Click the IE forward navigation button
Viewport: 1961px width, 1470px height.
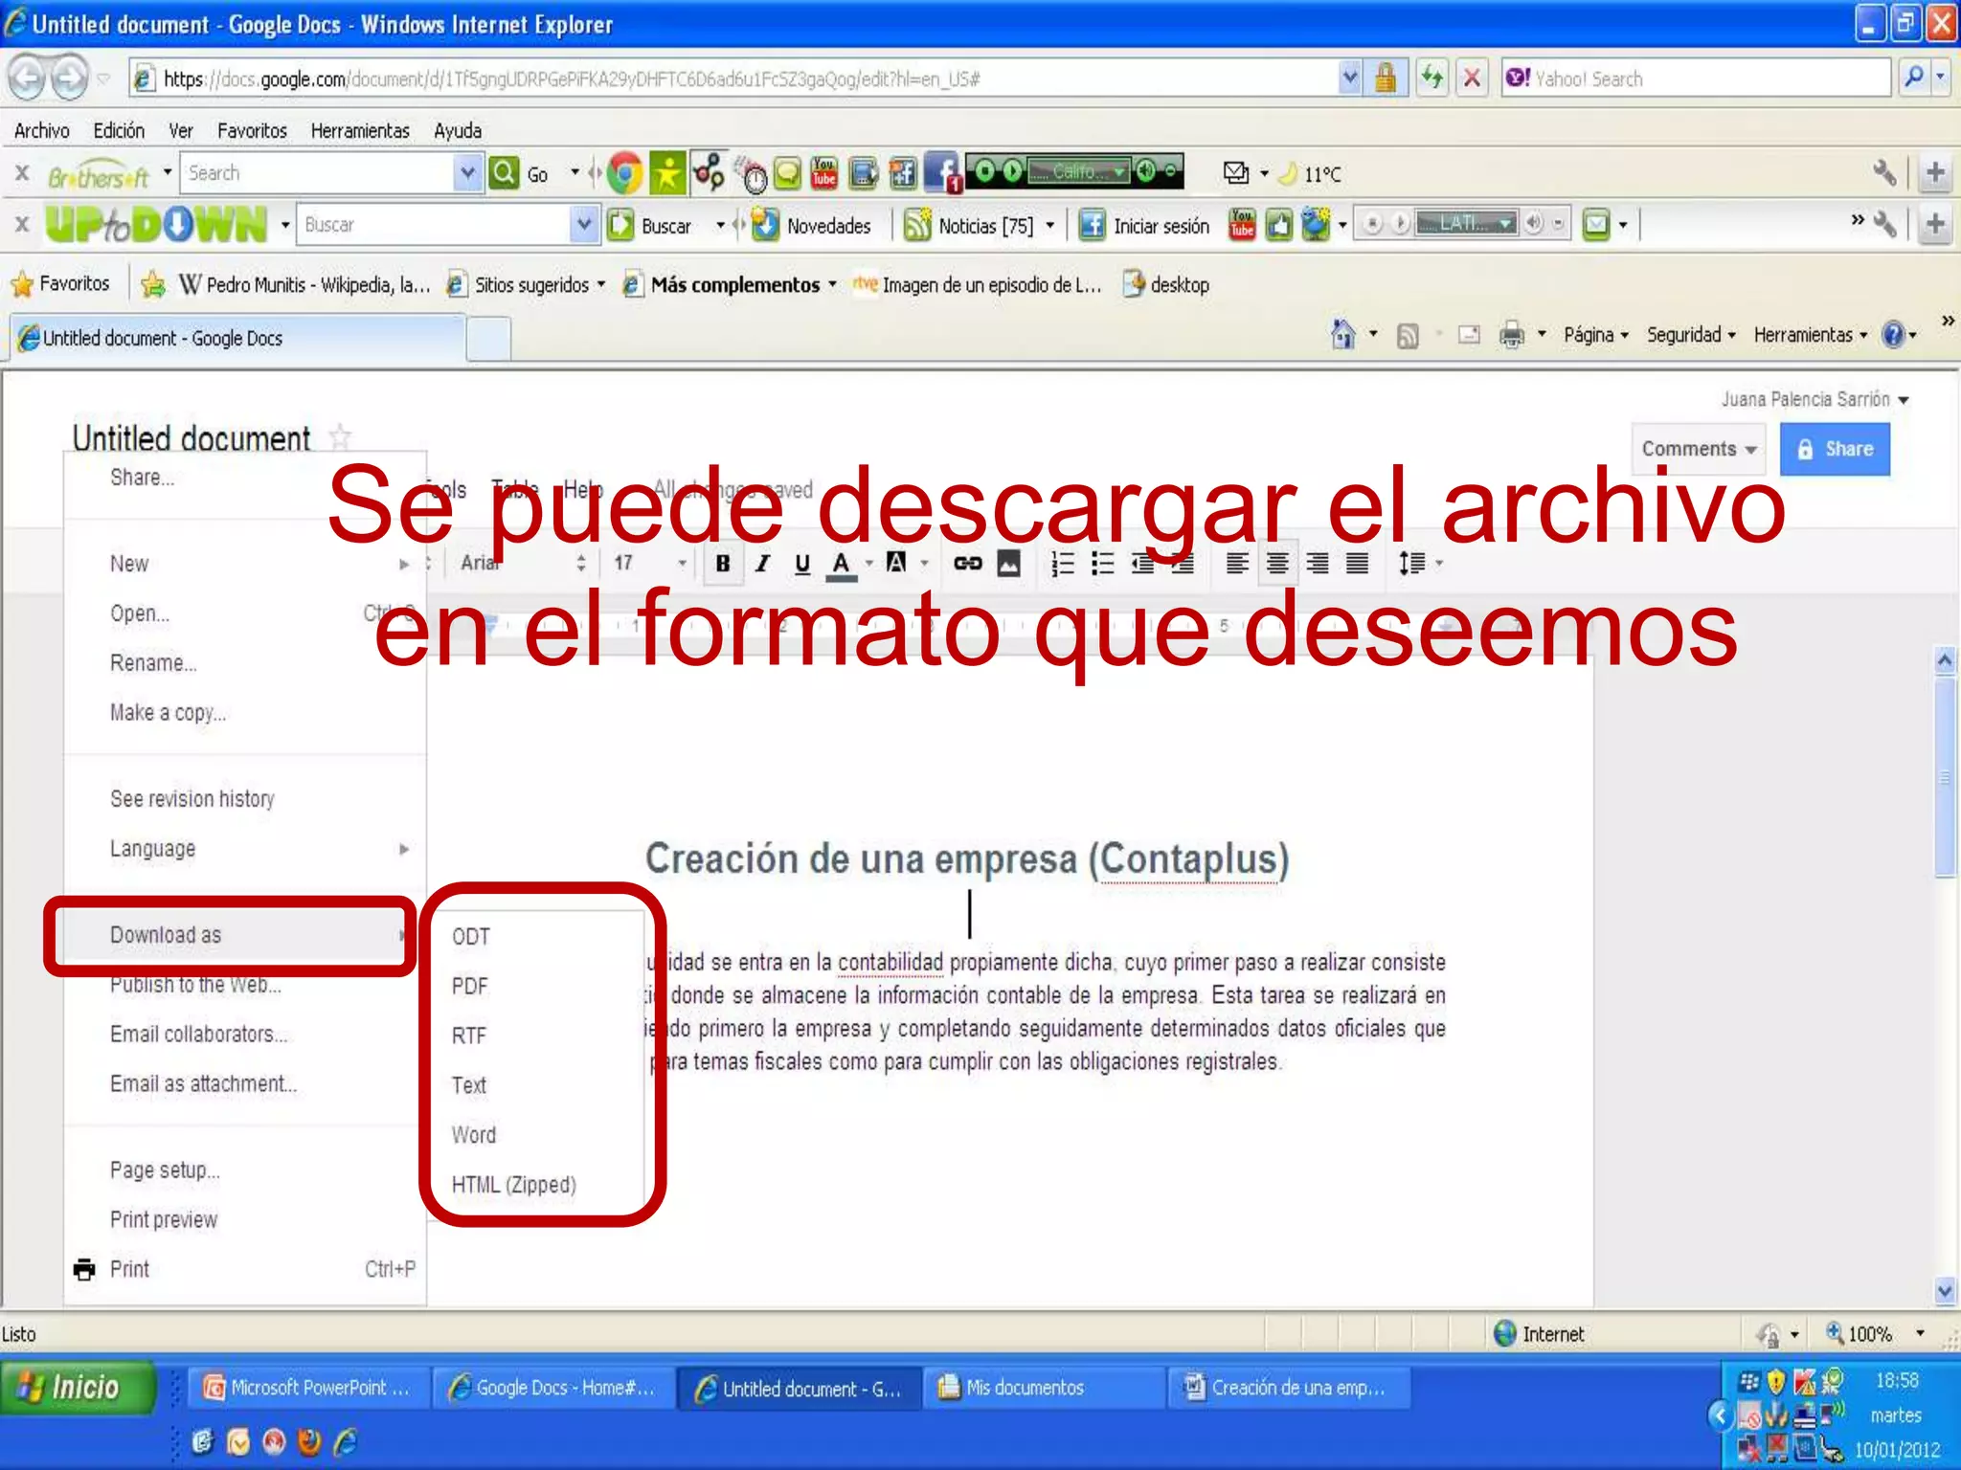pyautogui.click(x=69, y=78)
